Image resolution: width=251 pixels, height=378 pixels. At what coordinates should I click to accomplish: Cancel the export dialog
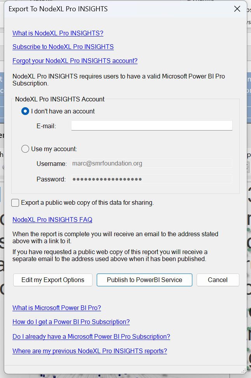pyautogui.click(x=218, y=280)
